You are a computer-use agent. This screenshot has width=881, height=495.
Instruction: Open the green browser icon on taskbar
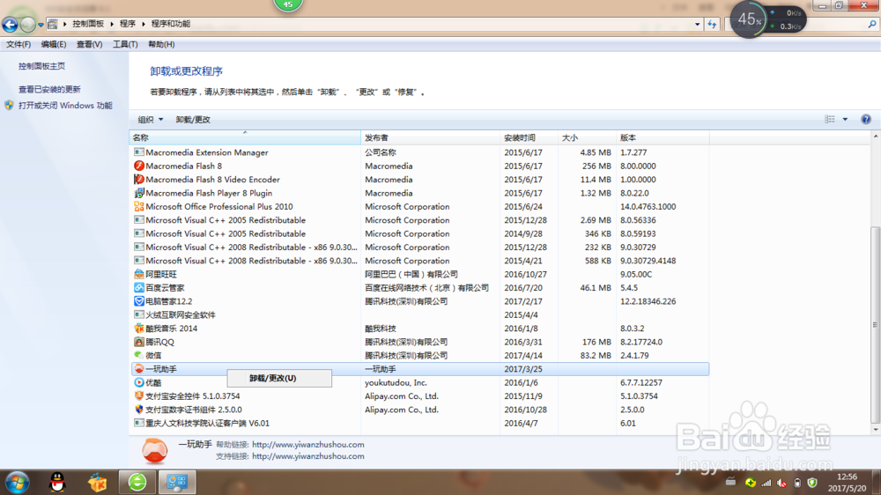coord(137,483)
